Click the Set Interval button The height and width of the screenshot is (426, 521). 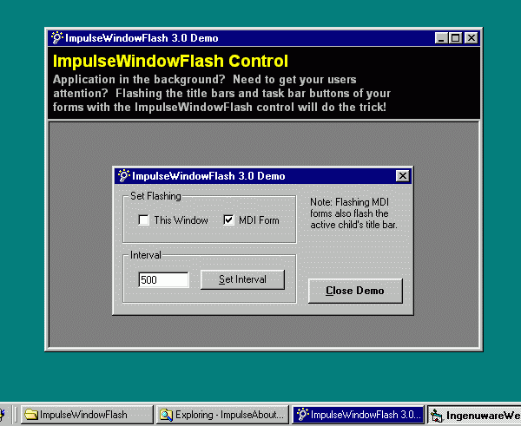(x=242, y=279)
